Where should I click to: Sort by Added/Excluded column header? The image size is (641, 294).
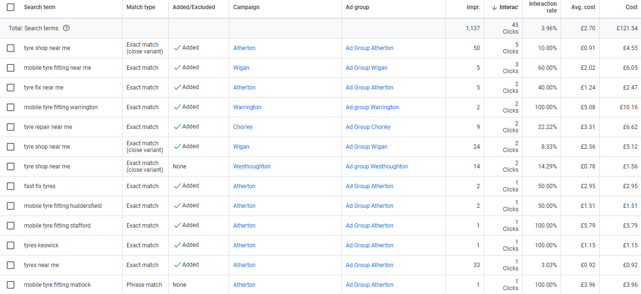(194, 7)
